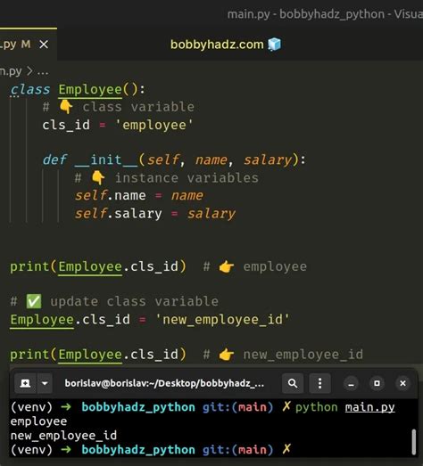This screenshot has width=423, height=466.
Task: Click the ice cube icon beside bobbyhadz.com
Action: [x=274, y=45]
